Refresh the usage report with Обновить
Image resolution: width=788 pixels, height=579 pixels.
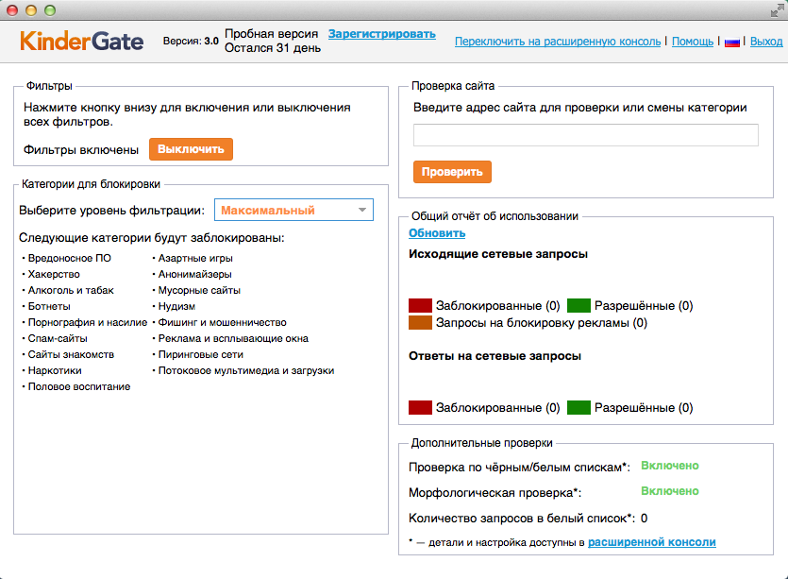[436, 233]
